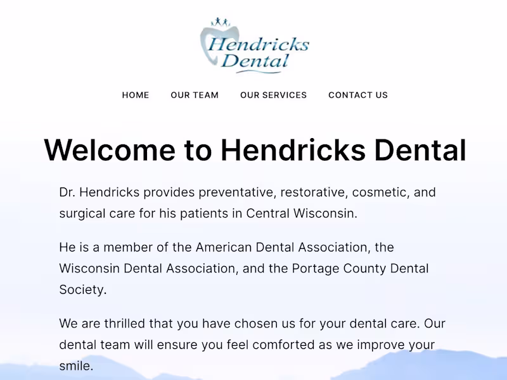Click the word "Hendricks" in the logo
This screenshot has width=507, height=380.
(259, 44)
